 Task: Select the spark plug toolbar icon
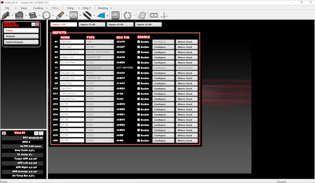point(59,15)
